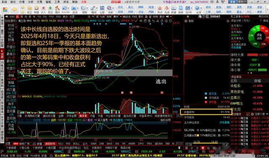Viewport: 269px width, 158px height.
Task: Click the down-arrow icon below the star
Action: coord(22,12)
